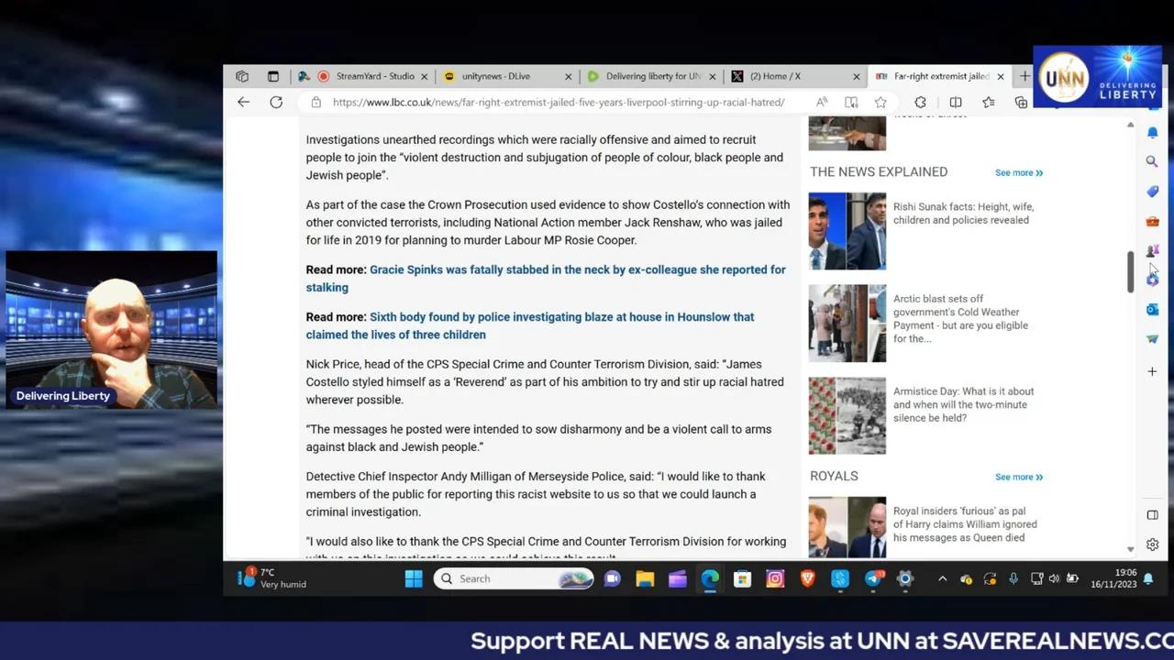
Task: Open browser Extensions puzzle icon
Action: (920, 102)
